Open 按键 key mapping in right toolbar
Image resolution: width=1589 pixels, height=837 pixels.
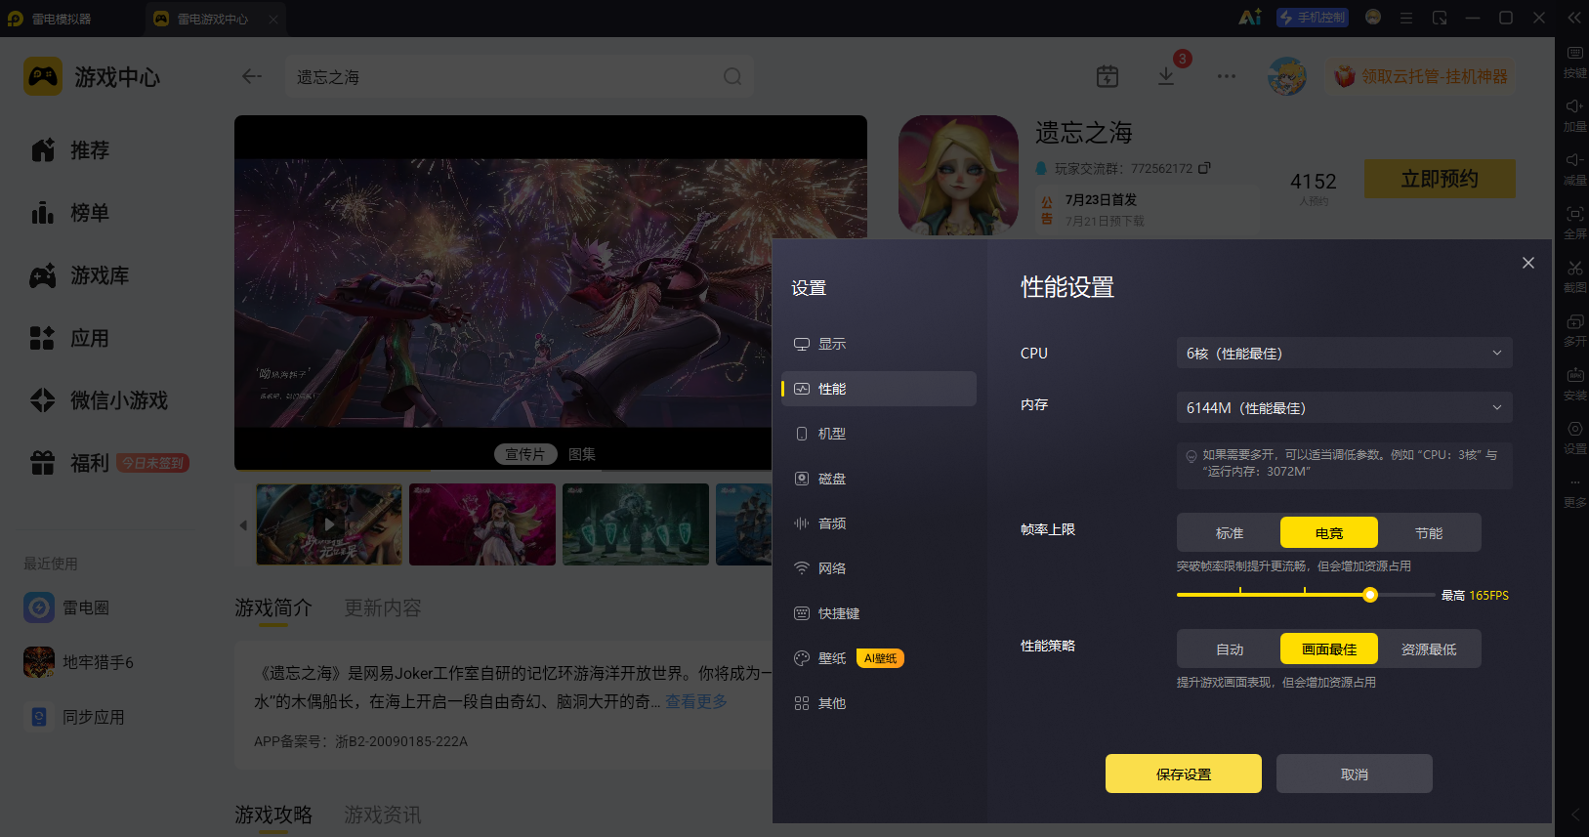1574,61
